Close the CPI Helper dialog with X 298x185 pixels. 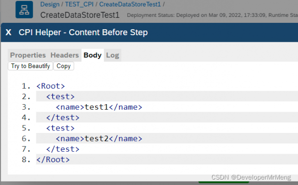point(8,32)
